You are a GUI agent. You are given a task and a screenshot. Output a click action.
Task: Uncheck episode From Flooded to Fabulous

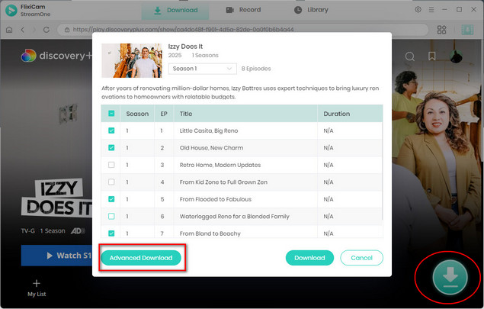click(x=111, y=199)
